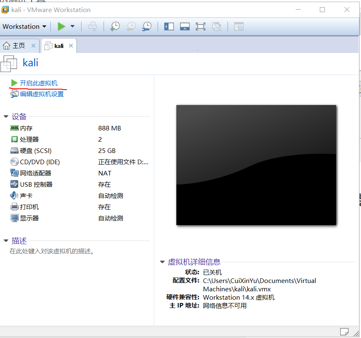Toggle the thumbnail bar view icon
This screenshot has width=361, height=338.
tap(185, 27)
